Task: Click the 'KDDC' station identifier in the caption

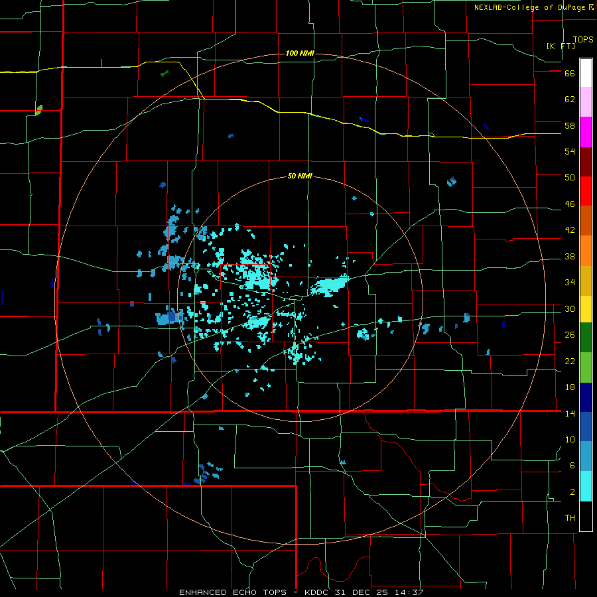Action: pos(315,592)
